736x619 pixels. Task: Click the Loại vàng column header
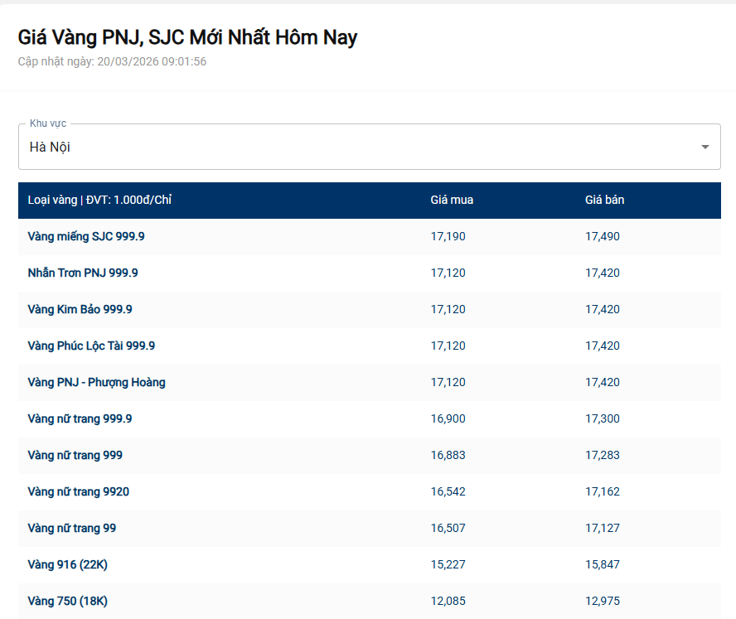click(x=99, y=200)
